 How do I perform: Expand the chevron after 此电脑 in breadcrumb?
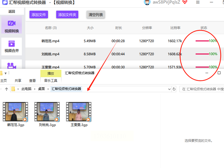pos(34,89)
